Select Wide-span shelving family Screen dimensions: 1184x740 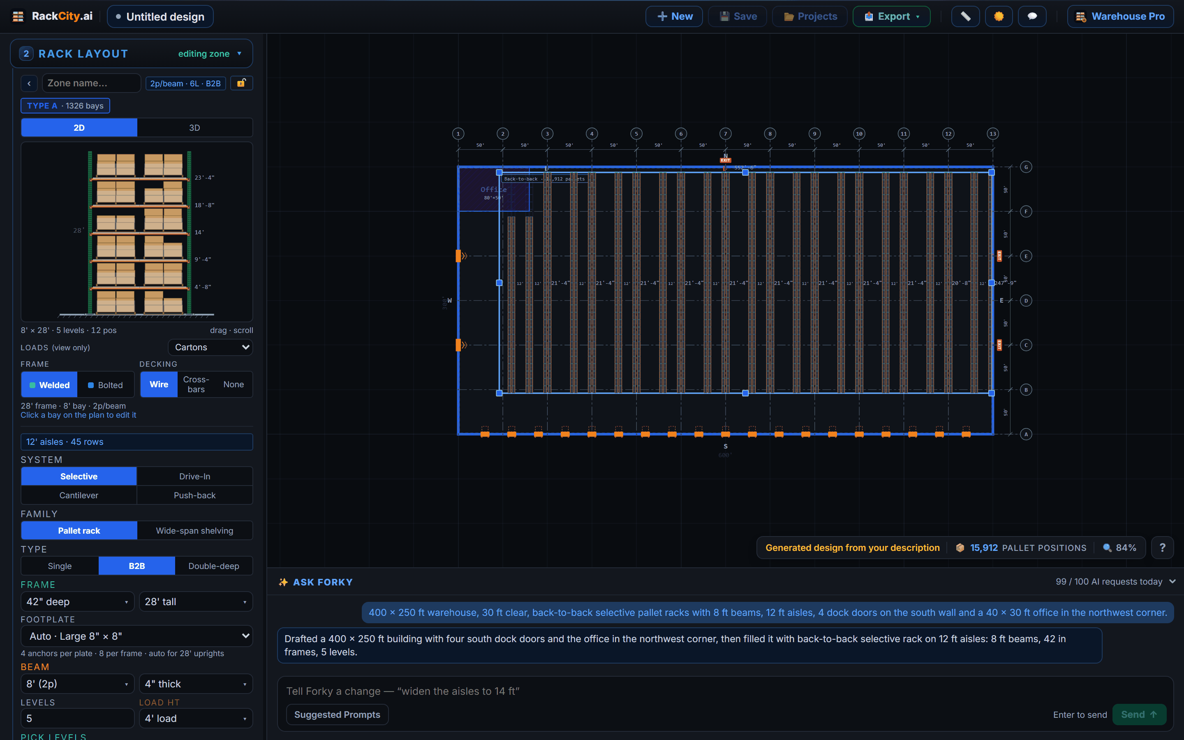(194, 530)
